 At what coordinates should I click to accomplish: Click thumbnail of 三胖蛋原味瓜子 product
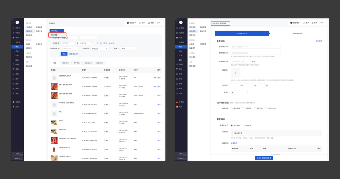[x=54, y=140]
